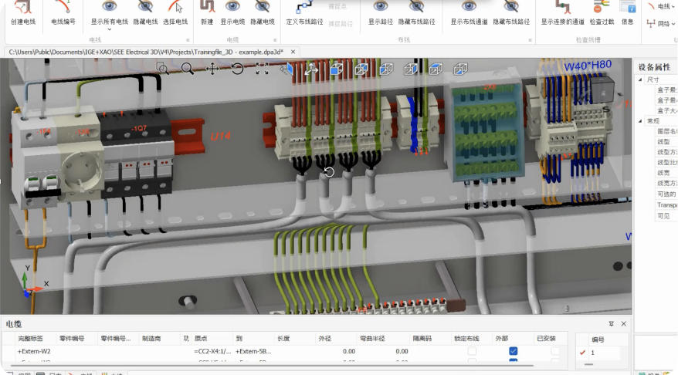678x375 pixels.
Task: Click 显示路径 show path
Action: (381, 13)
